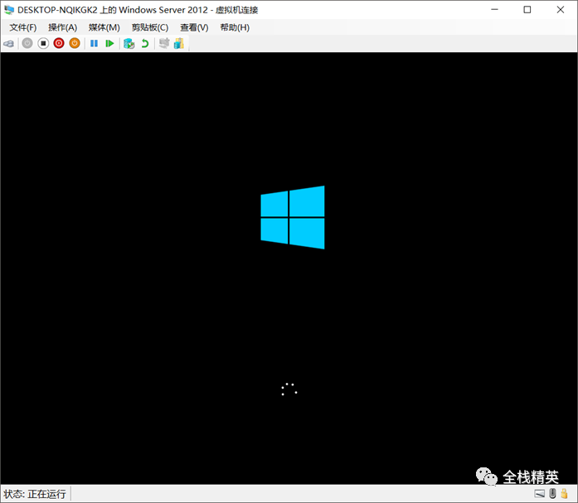Click the window title text 虚拟机连接
This screenshot has width=578, height=503.
pos(236,10)
